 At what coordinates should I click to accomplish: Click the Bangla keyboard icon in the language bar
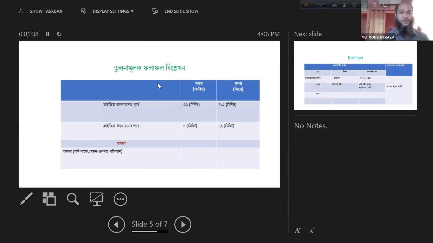306,5
